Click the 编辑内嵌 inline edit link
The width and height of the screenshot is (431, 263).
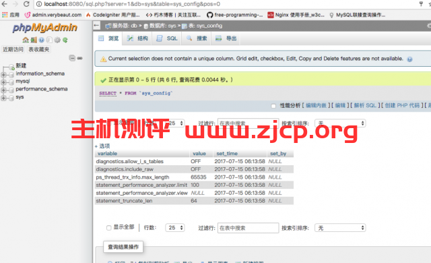(316, 106)
